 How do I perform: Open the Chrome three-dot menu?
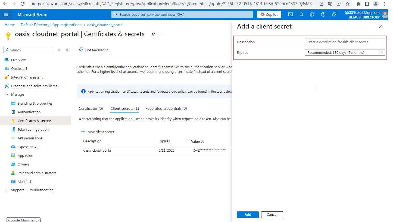[385, 4]
